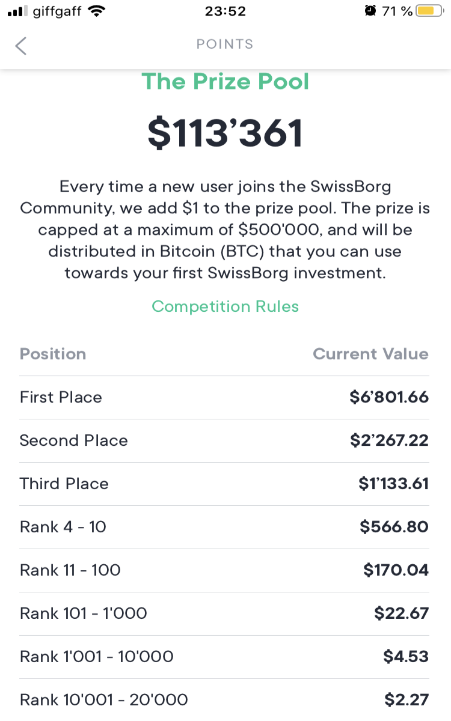Select the First Place row
The image size is (451, 721).
(226, 398)
